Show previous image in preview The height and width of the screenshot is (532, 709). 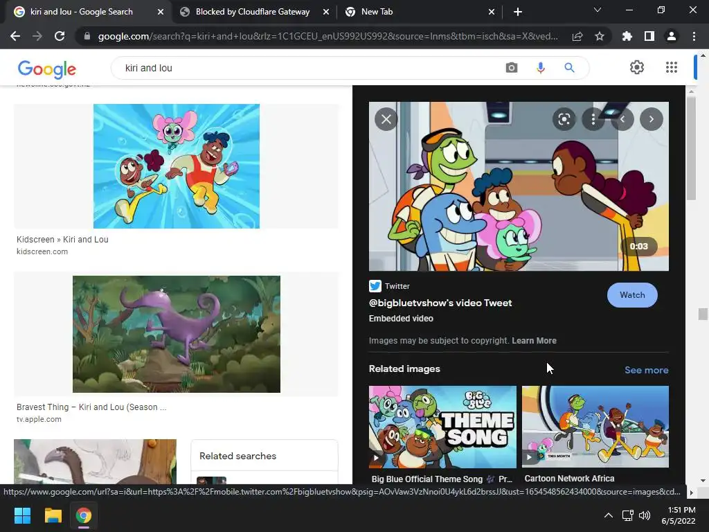point(622,119)
